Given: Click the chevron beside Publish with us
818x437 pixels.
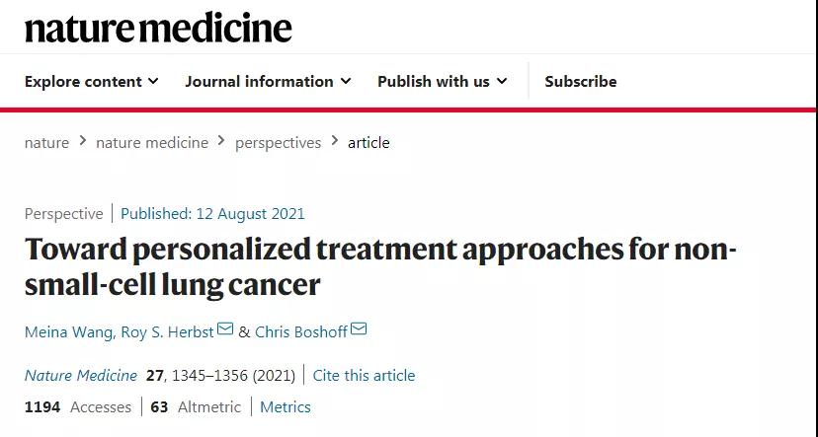Looking at the screenshot, I should [501, 81].
